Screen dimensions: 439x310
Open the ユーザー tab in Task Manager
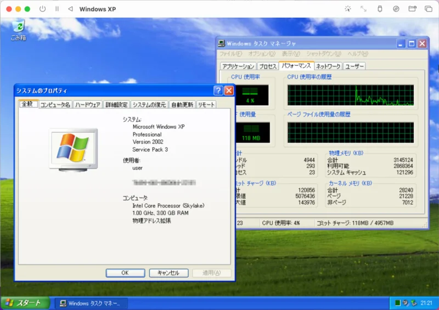tap(354, 66)
